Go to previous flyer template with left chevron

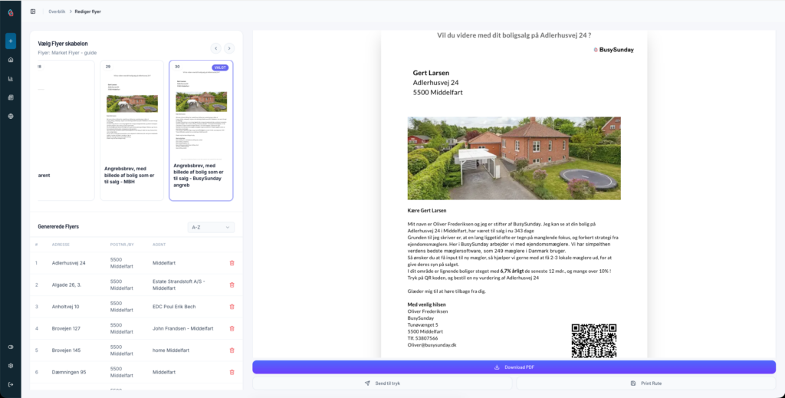pyautogui.click(x=216, y=48)
